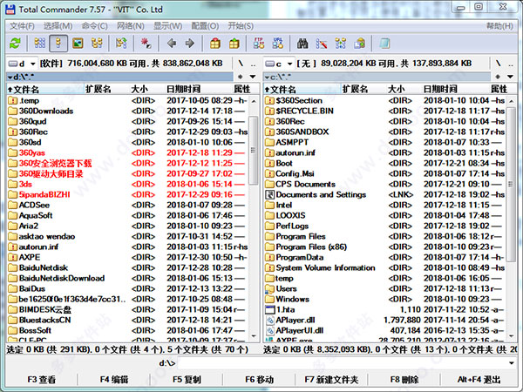Toggle the directory tree view icon
The width and height of the screenshot is (523, 392).
97,43
